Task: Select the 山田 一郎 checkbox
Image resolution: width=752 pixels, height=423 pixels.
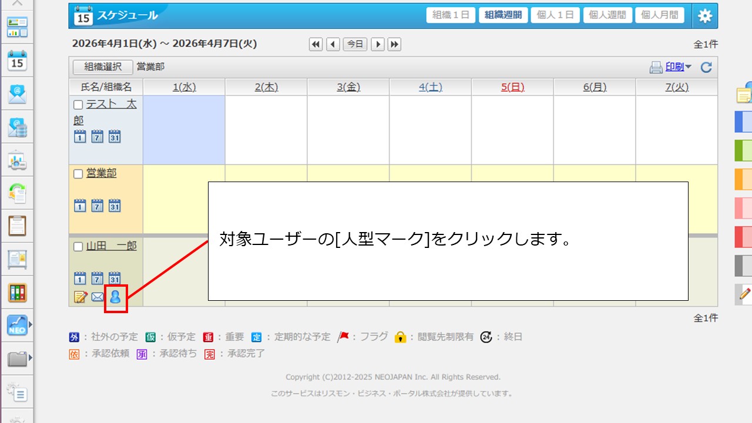Action: [x=78, y=247]
